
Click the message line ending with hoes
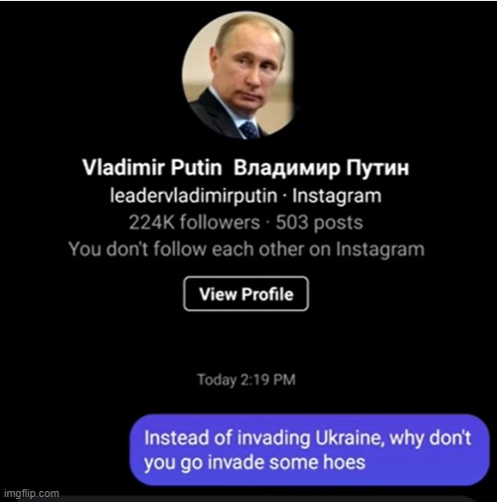click(254, 462)
